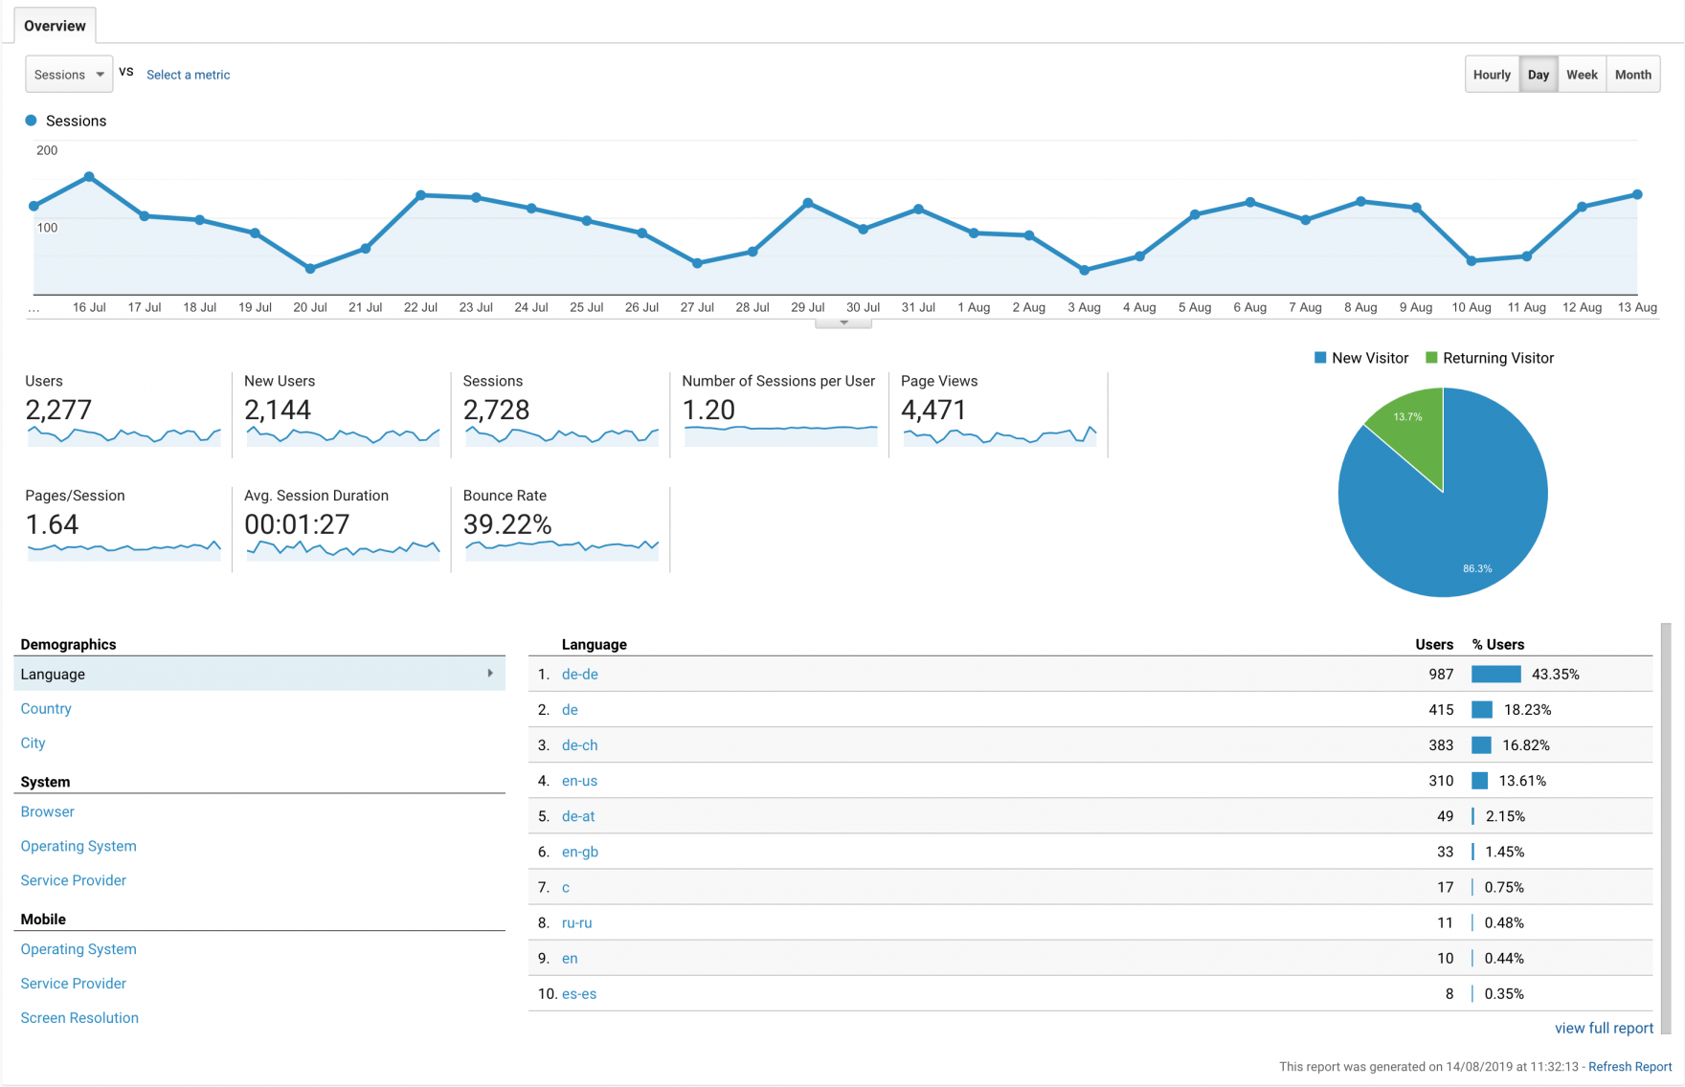This screenshot has height=1087, width=1685.
Task: Expand the Language demographics row arrow
Action: coord(490,674)
